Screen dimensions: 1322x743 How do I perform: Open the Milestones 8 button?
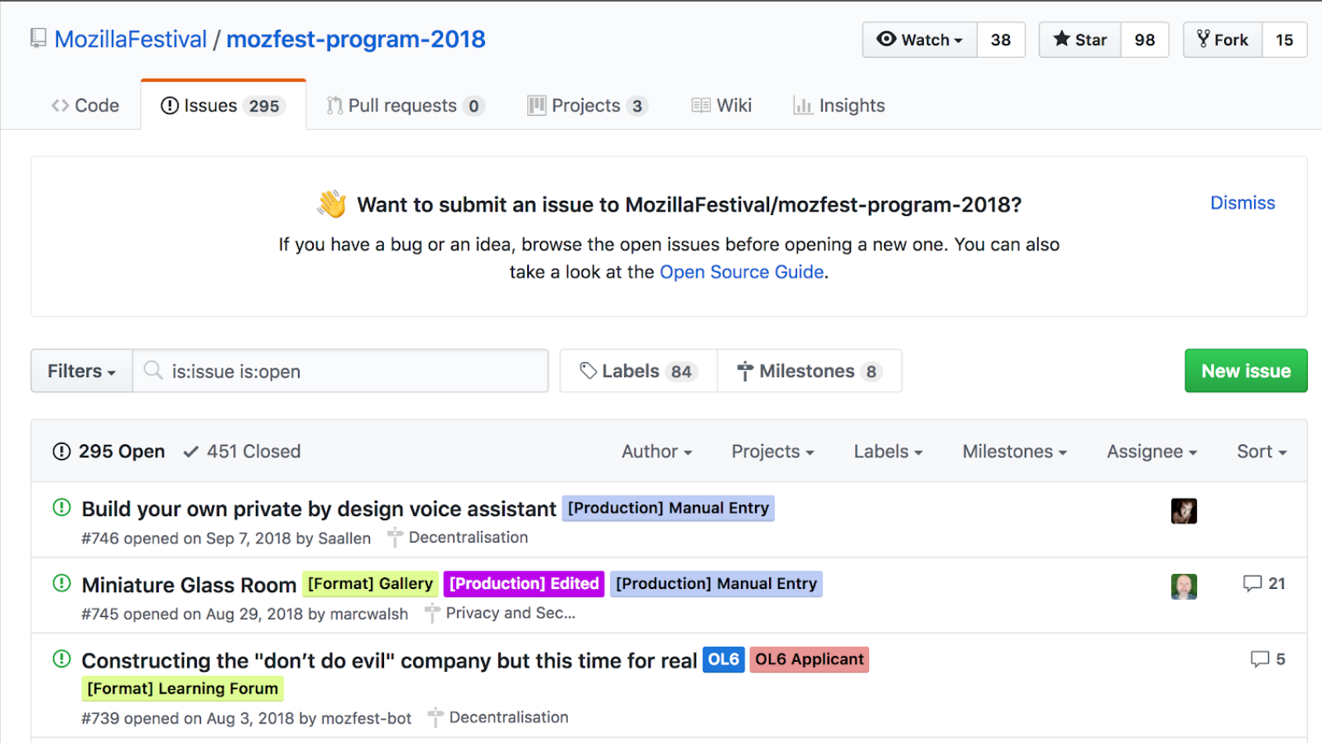click(810, 371)
